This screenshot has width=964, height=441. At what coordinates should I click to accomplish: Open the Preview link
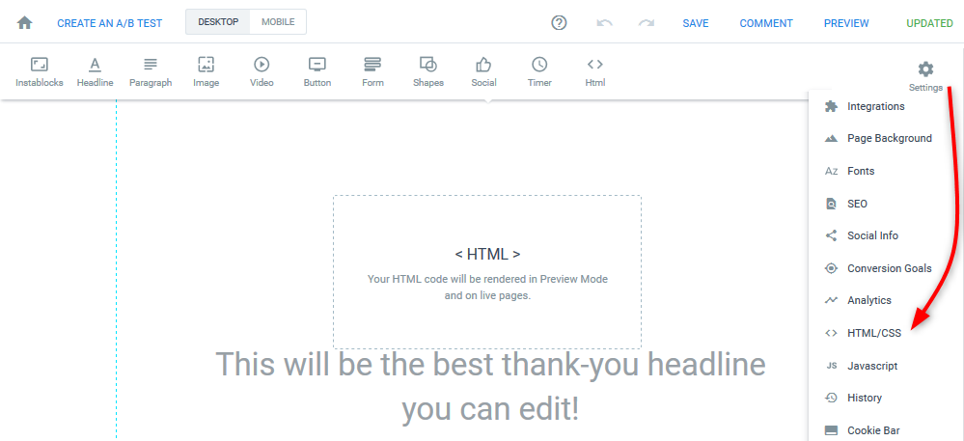845,23
